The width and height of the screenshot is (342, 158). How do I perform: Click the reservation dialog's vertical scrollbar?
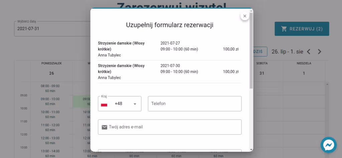click(x=251, y=50)
